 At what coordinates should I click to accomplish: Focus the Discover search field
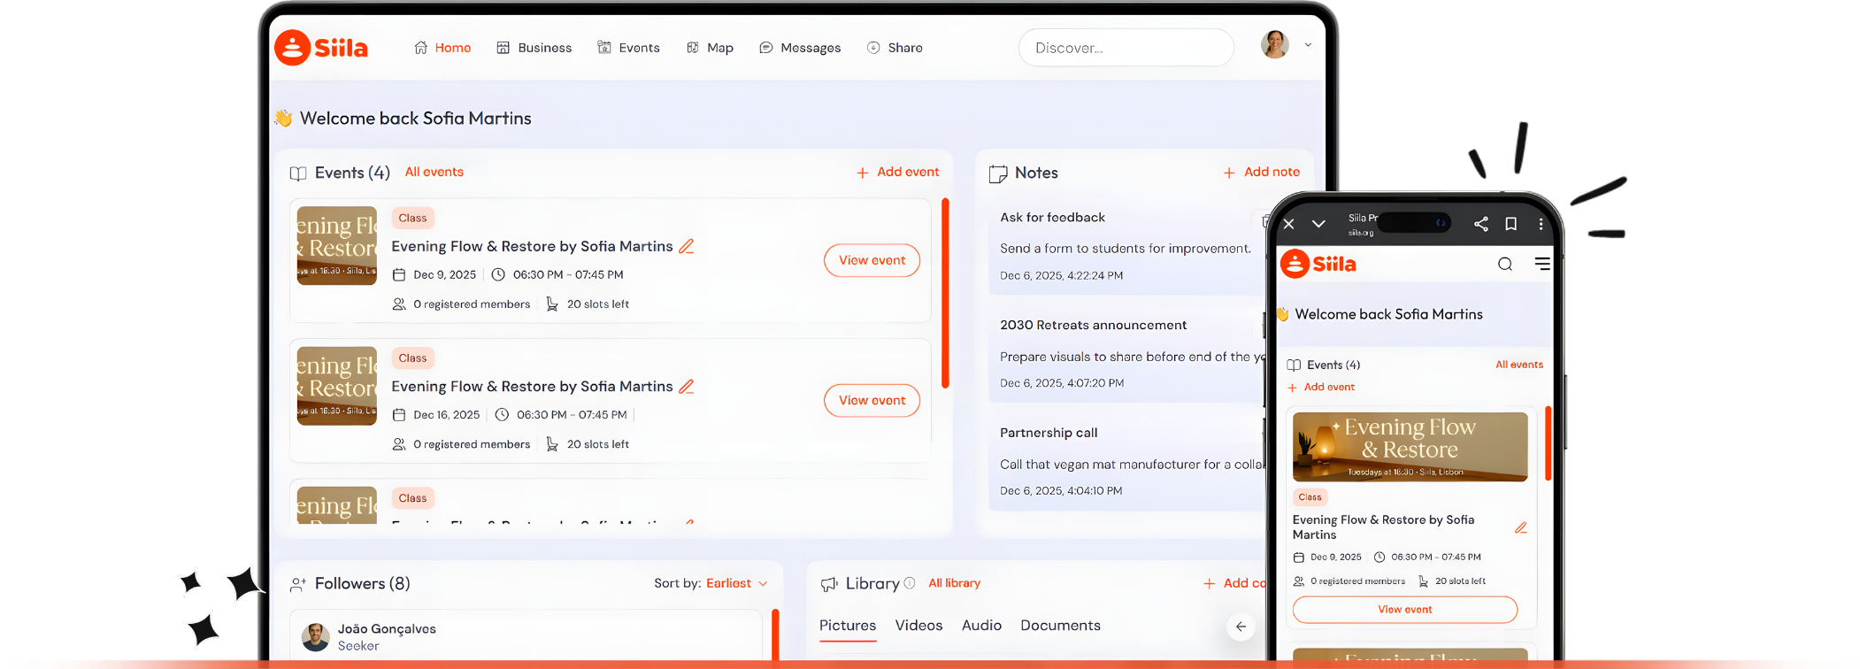coord(1126,48)
